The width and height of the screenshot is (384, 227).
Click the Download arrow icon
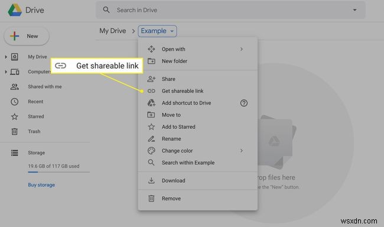tap(151, 181)
